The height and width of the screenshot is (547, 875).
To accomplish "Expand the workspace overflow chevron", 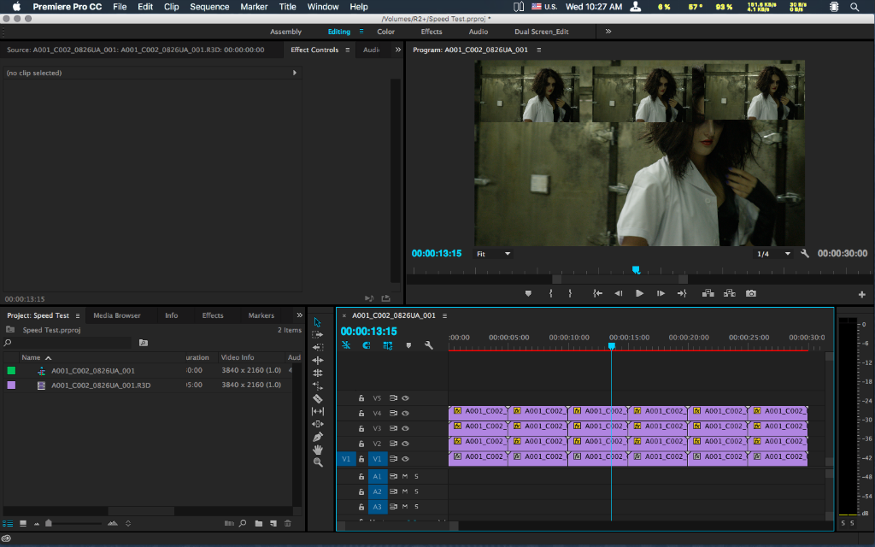I will click(x=608, y=32).
